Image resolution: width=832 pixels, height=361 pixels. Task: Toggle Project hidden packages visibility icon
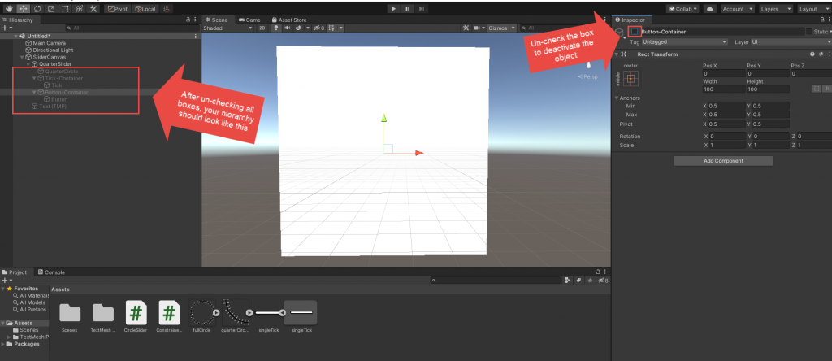(603, 281)
